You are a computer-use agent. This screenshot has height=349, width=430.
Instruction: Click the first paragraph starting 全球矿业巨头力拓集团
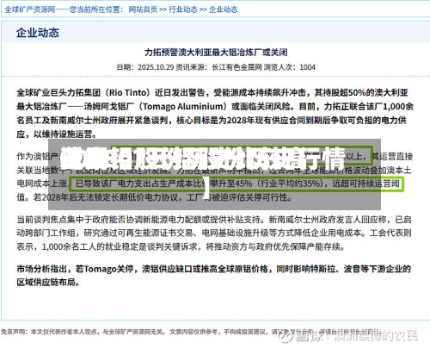point(215,113)
